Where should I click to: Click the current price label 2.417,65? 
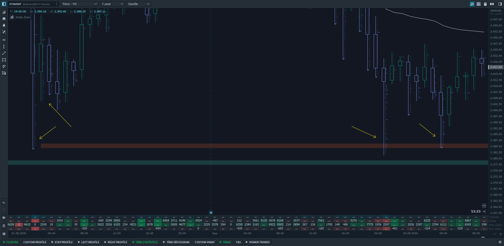[x=496, y=67]
